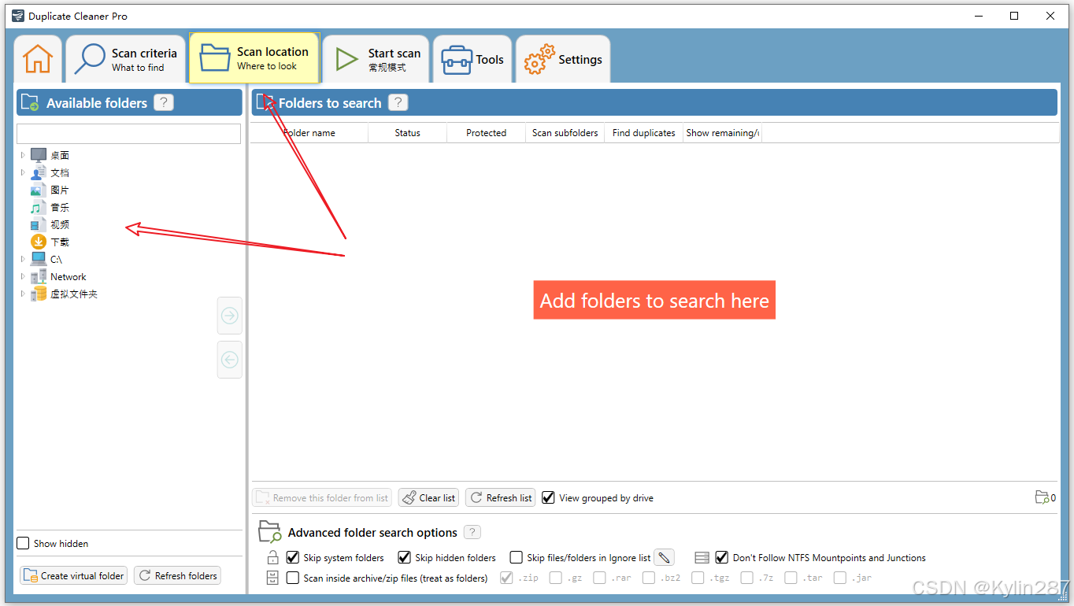Click help icon beside Folders to search
The width and height of the screenshot is (1074, 606).
click(398, 102)
